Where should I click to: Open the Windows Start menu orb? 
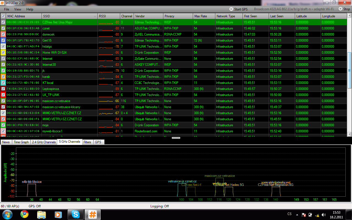(7, 214)
